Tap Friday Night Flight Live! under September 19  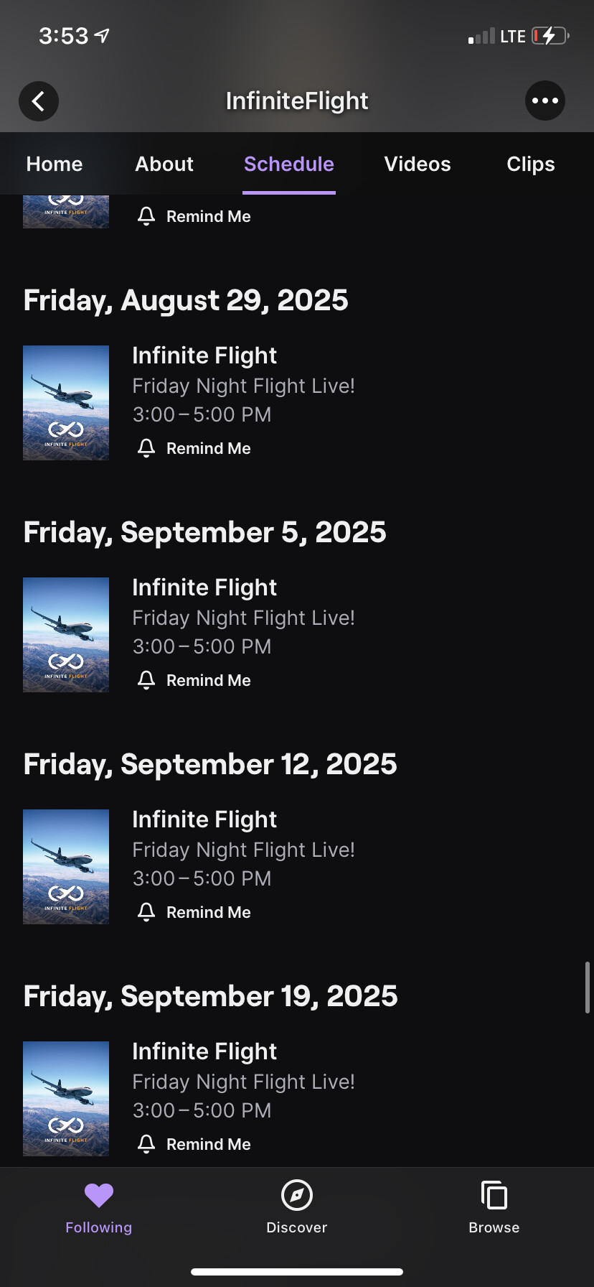[244, 1082]
